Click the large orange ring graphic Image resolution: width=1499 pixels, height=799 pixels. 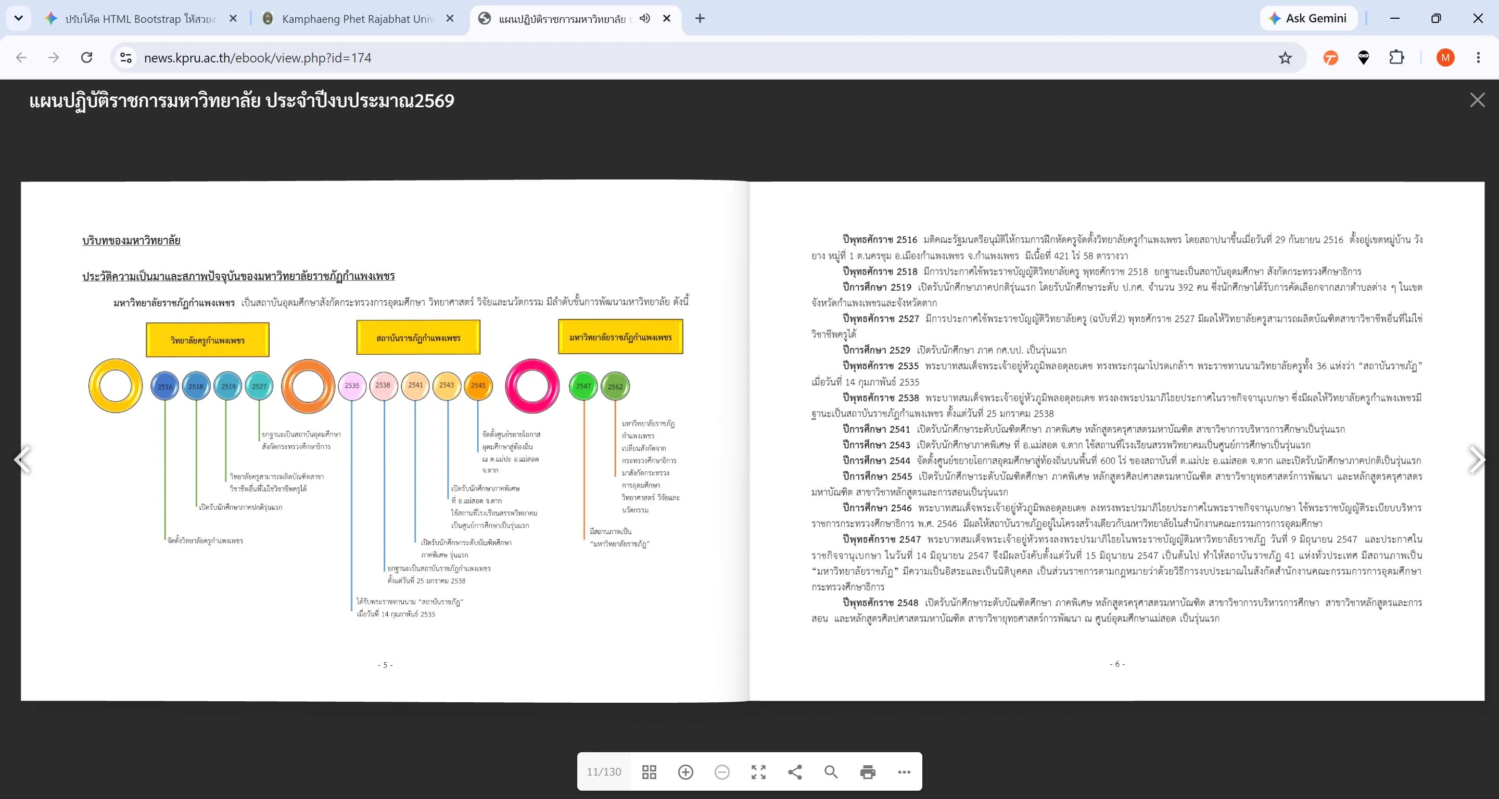[308, 386]
